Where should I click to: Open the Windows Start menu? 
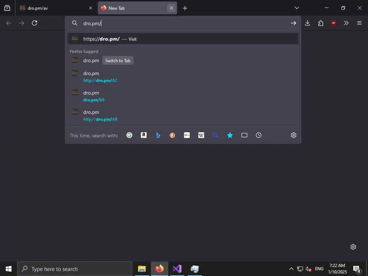9,269
